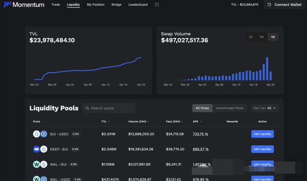Viewport: 307px width, 181px height.
Task: Click the WAL - USDC pool name
Action: click(60, 179)
